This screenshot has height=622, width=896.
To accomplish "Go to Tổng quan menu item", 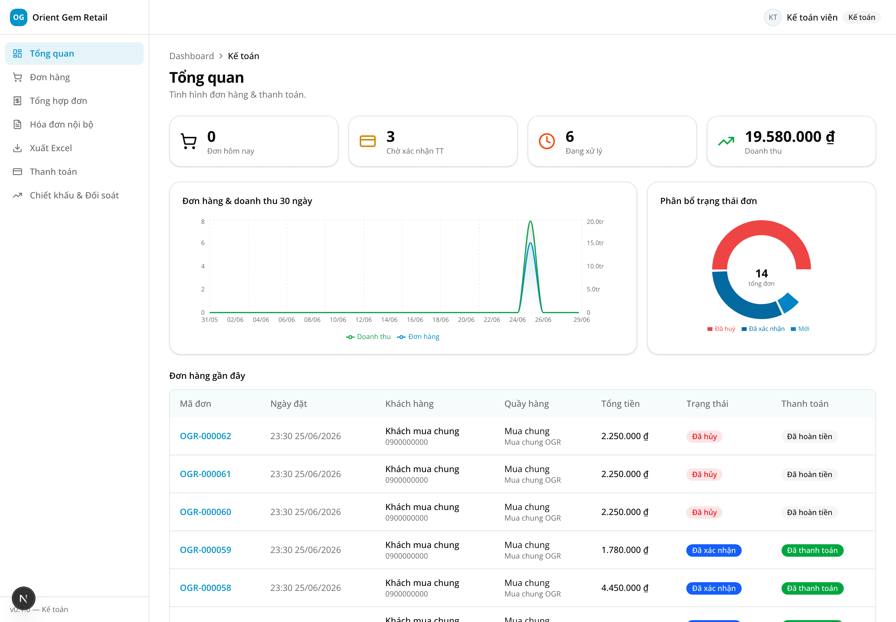I will tap(74, 53).
